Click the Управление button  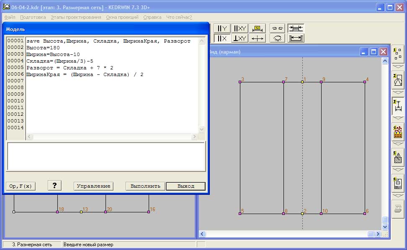[x=93, y=186]
